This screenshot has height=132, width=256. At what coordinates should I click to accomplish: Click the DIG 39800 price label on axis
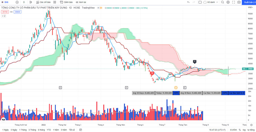coord(248,69)
